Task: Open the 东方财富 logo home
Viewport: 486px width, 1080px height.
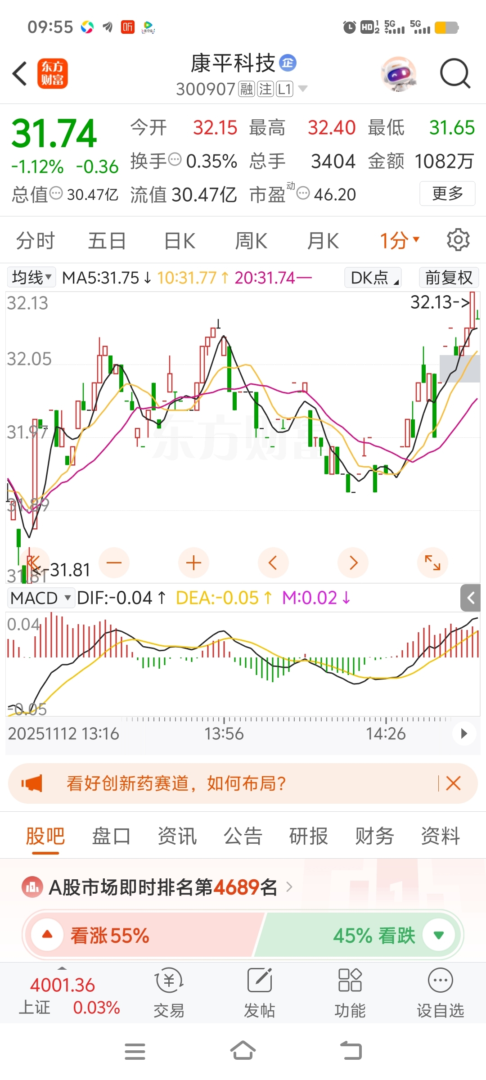Action: point(52,73)
